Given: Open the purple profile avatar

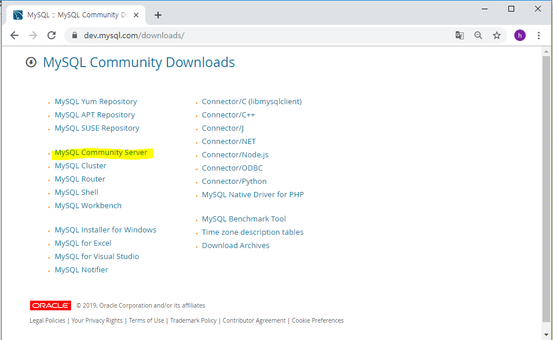Looking at the screenshot, I should [520, 35].
